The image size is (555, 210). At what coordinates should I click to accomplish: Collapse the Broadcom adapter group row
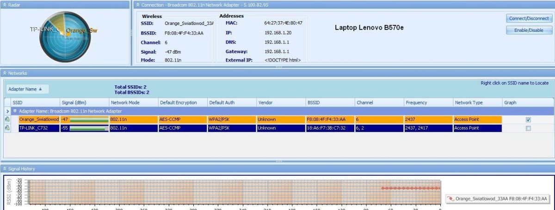(15, 111)
